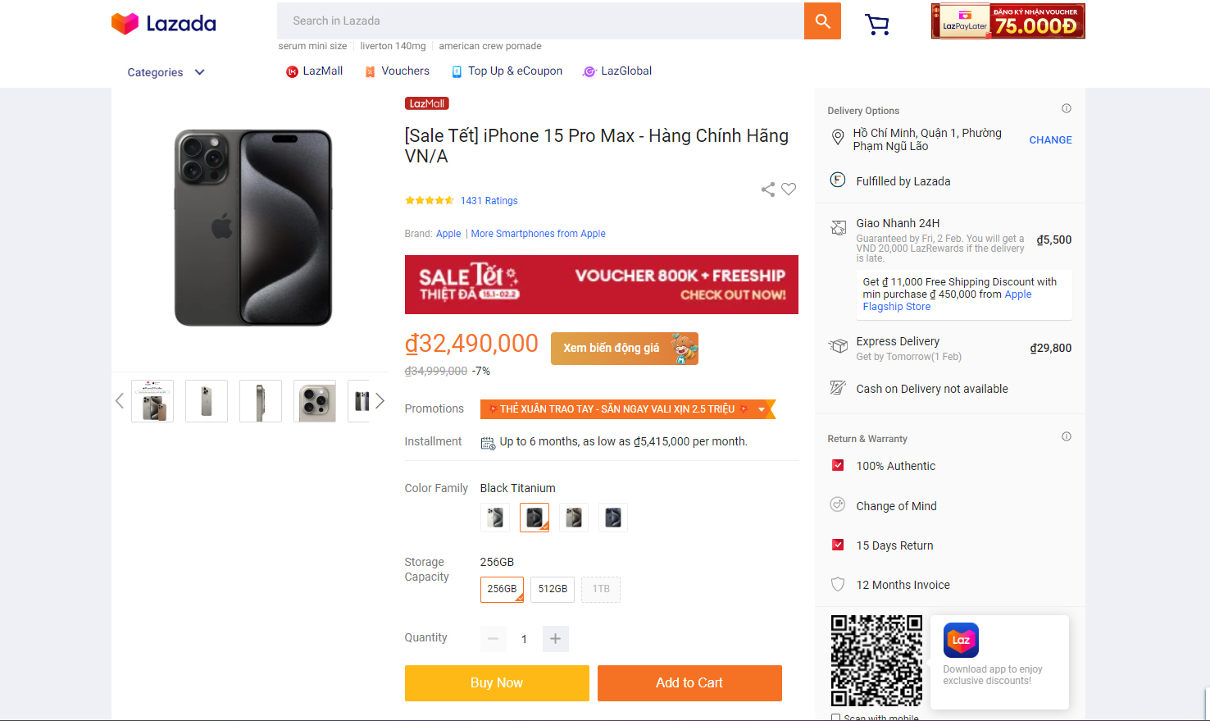Image resolution: width=1210 pixels, height=721 pixels.
Task: Add product to wishlist heart icon
Action: pyautogui.click(x=789, y=189)
